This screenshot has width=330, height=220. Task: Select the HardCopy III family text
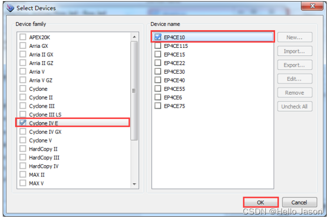(44, 158)
